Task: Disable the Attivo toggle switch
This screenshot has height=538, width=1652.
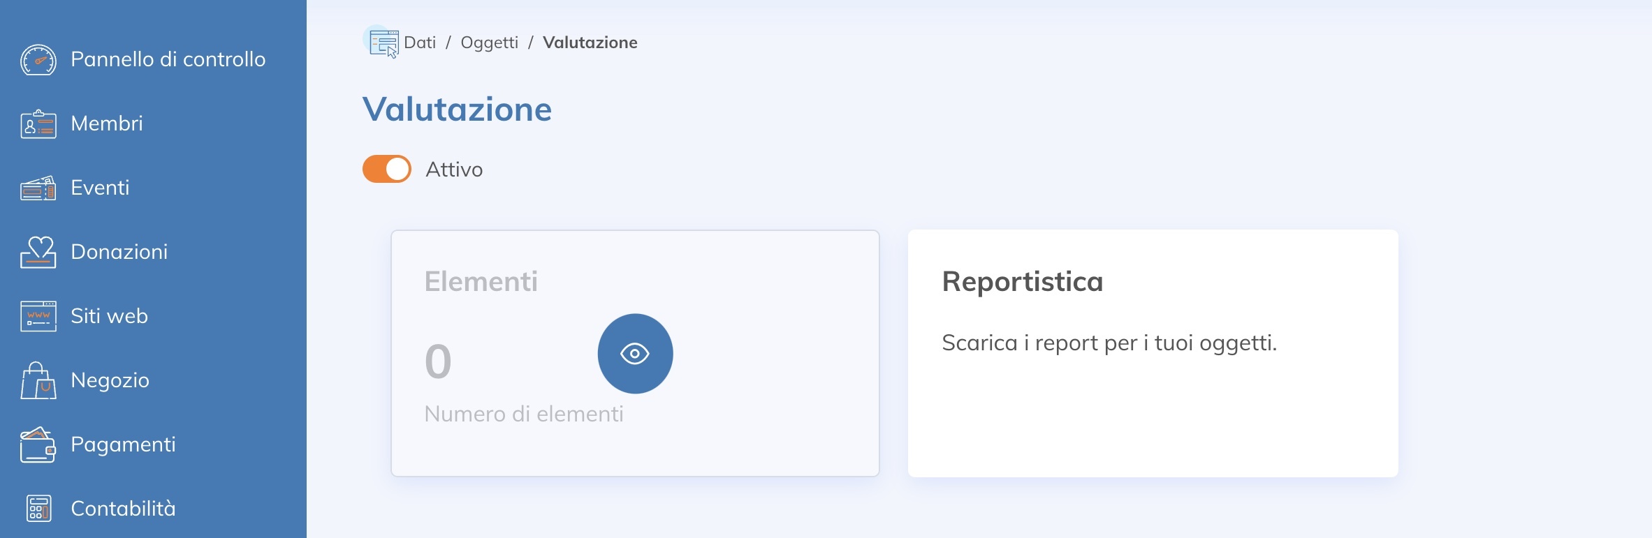Action: click(386, 169)
